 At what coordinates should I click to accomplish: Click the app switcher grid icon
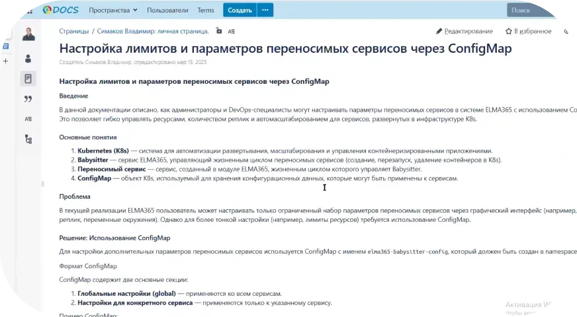pyautogui.click(x=30, y=11)
